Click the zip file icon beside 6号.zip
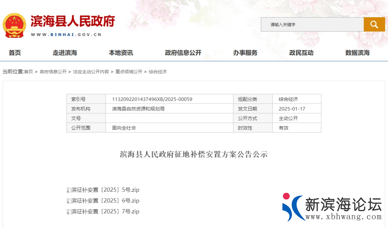Screen dimensions: 388x228 tap(68, 201)
